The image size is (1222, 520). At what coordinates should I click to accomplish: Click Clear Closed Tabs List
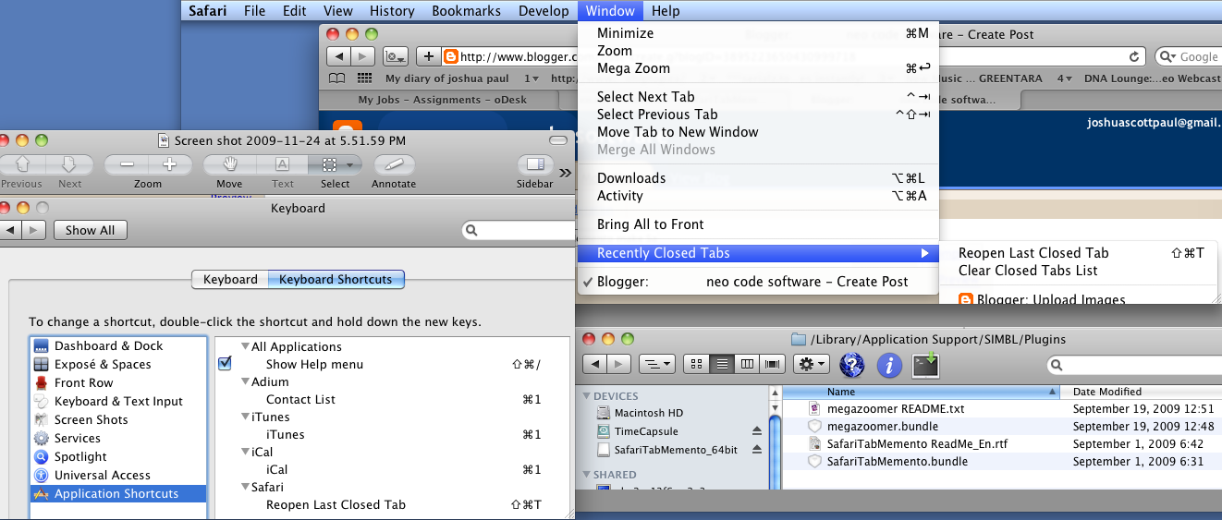(x=1080, y=271)
